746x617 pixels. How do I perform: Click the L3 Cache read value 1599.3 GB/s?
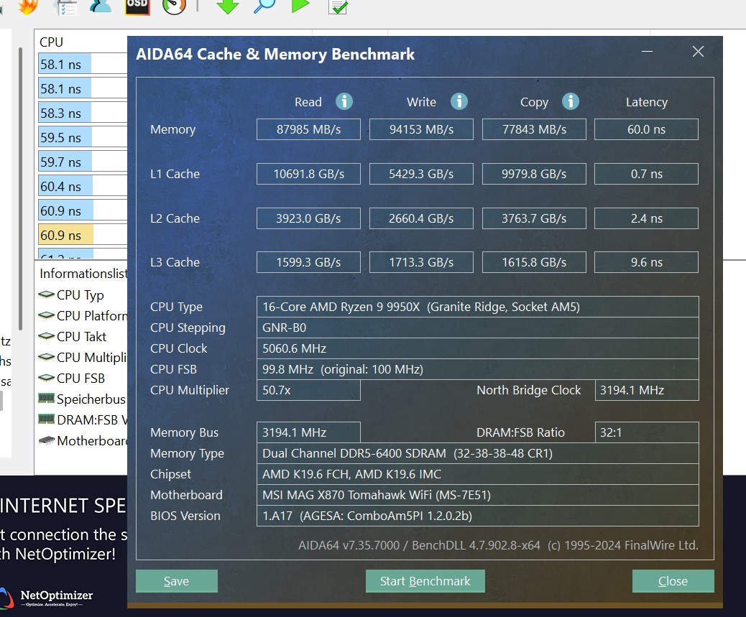tap(308, 262)
